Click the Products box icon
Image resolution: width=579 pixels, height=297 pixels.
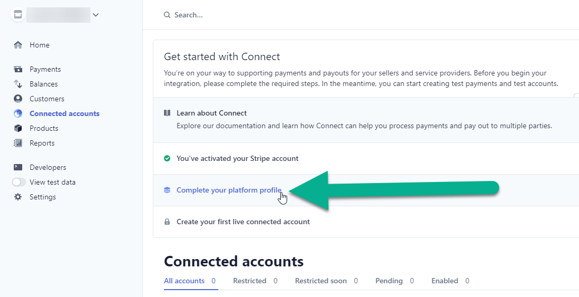18,128
